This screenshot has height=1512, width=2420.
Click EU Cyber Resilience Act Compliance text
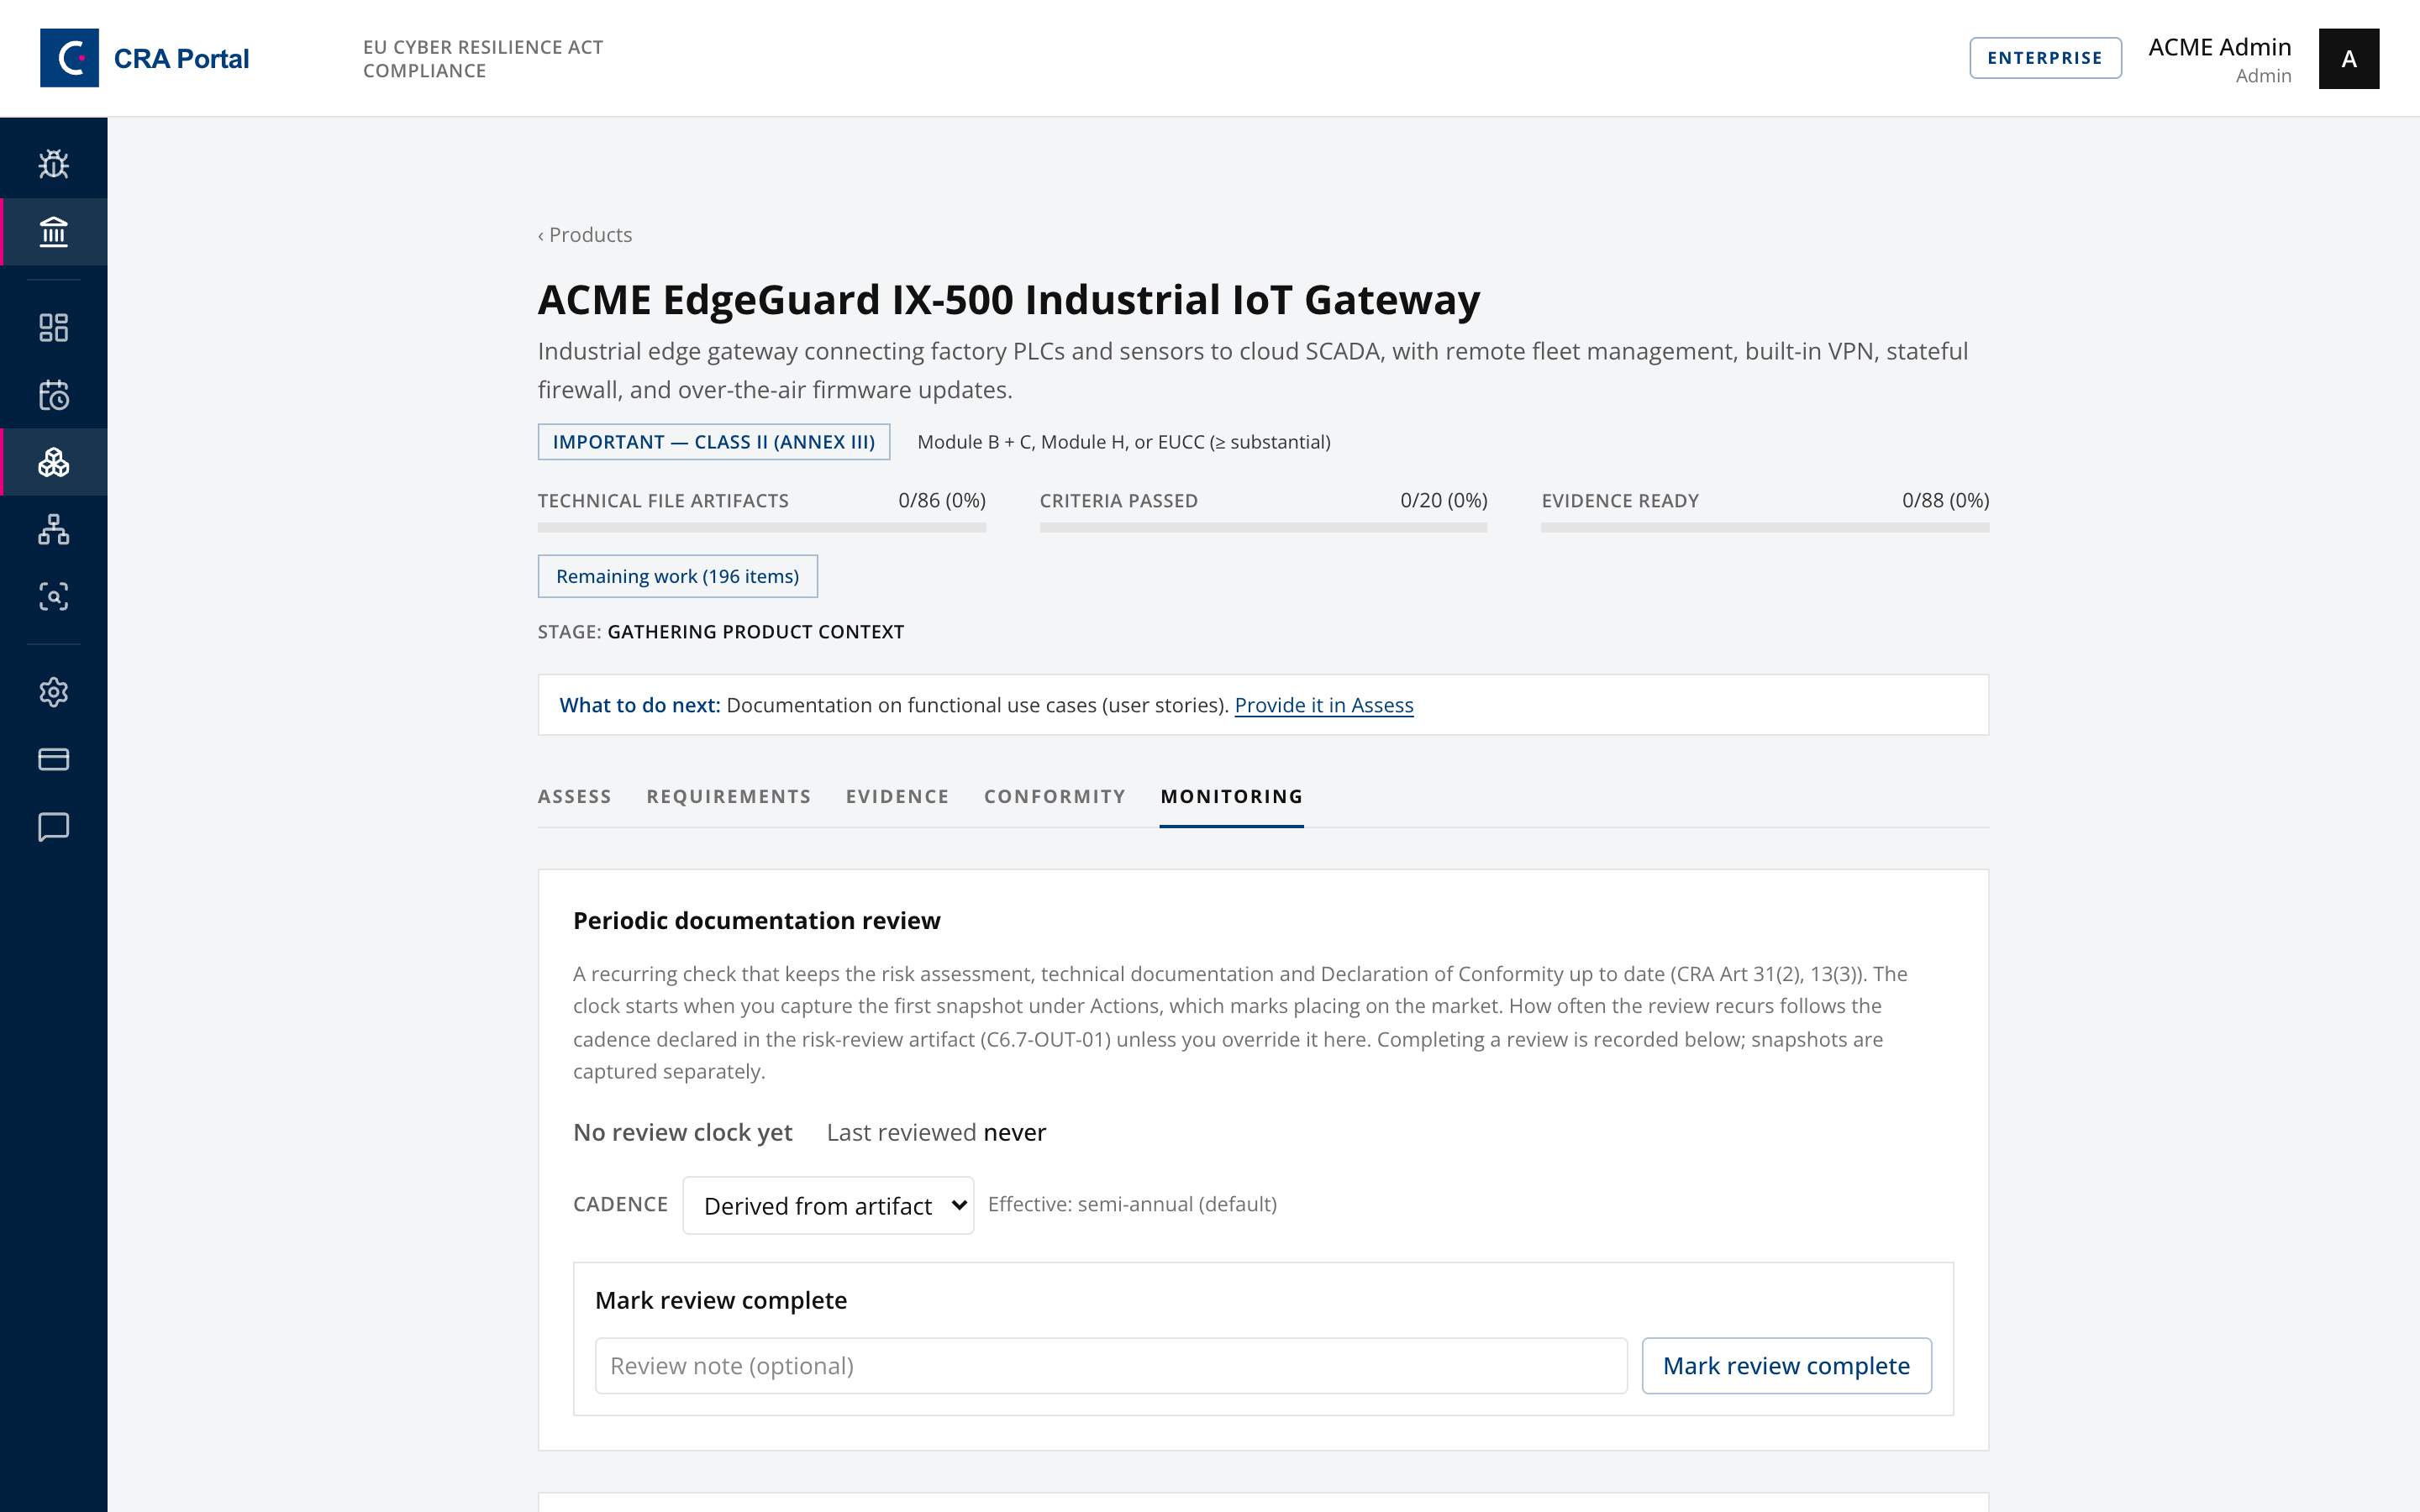pyautogui.click(x=483, y=59)
